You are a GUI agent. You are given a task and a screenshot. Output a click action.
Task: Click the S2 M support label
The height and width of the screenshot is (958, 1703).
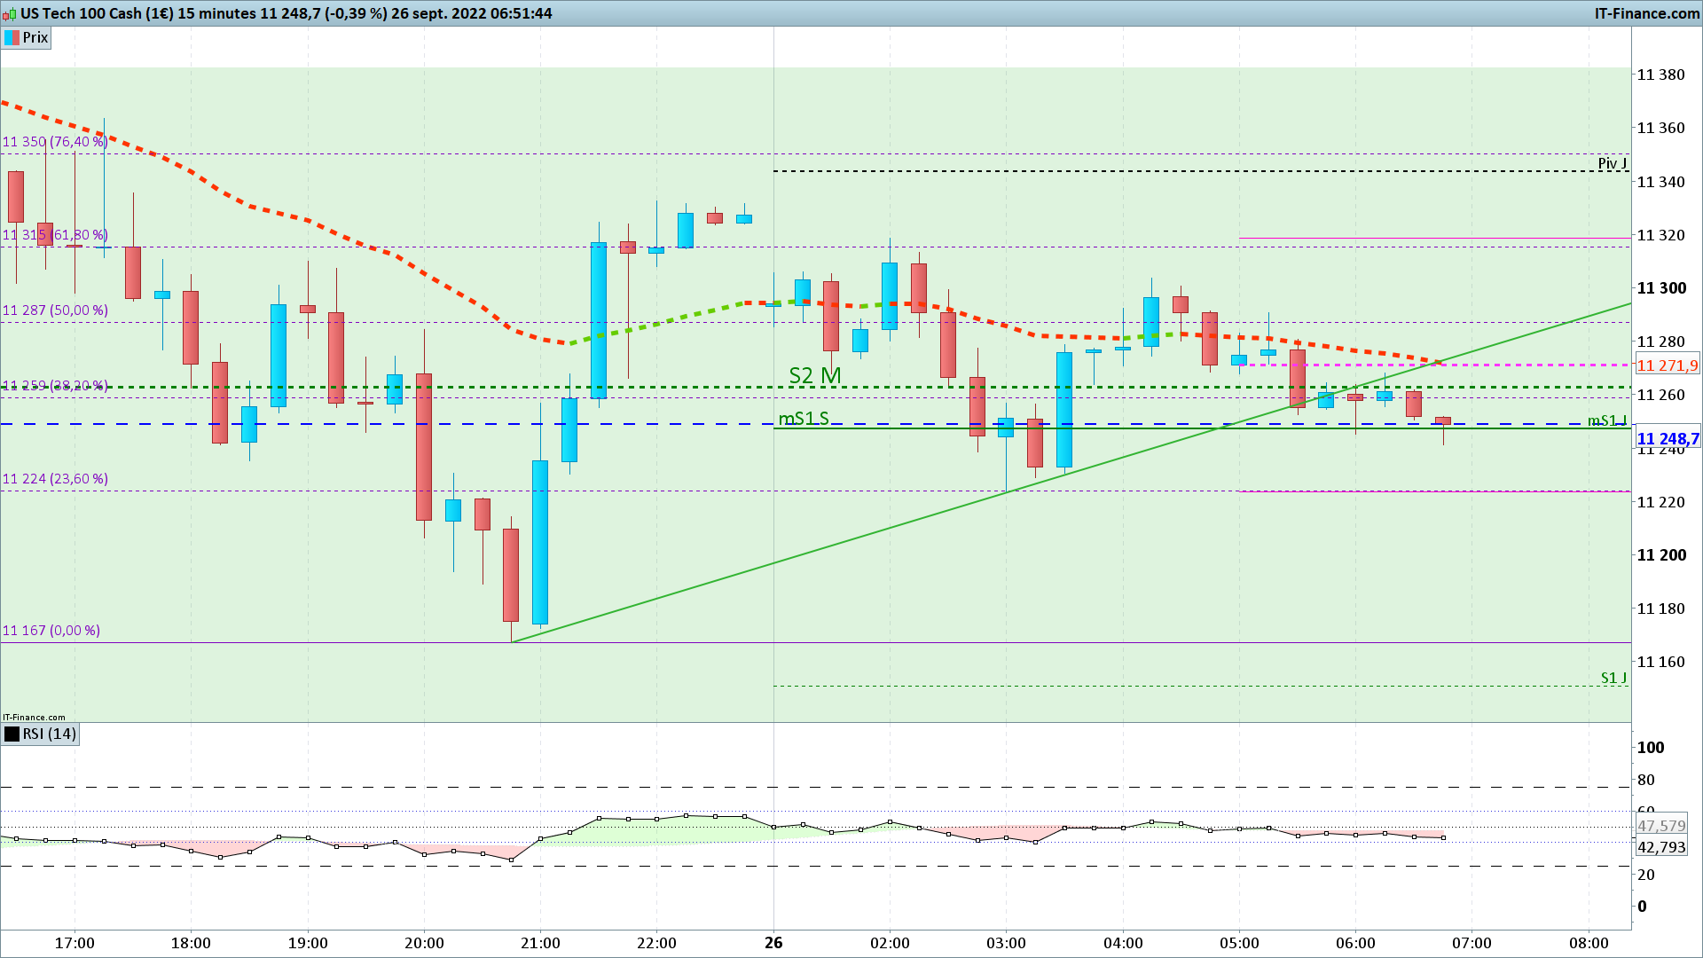(x=814, y=375)
